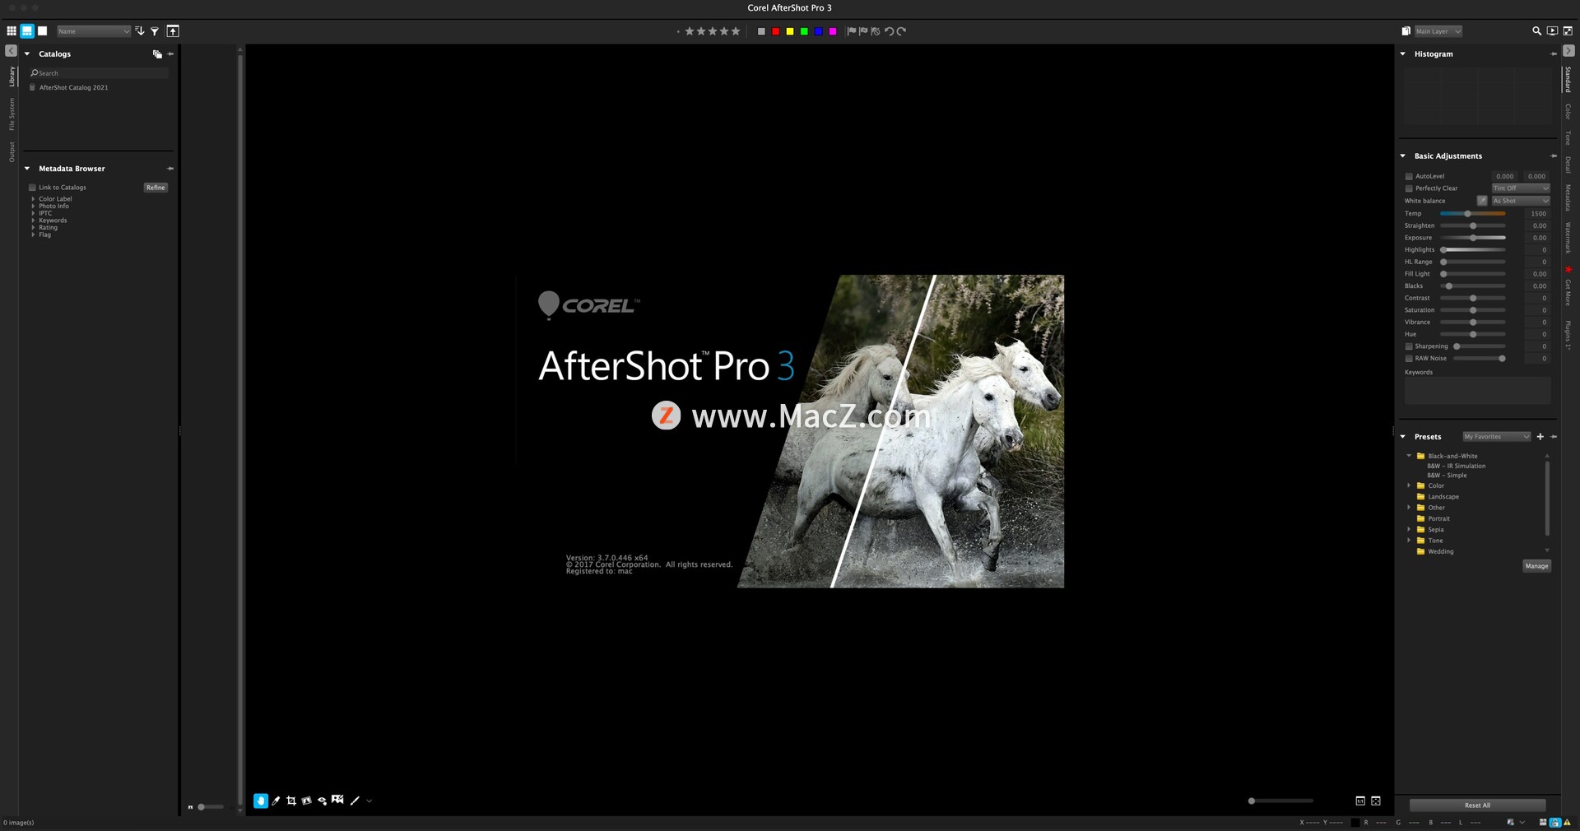Enable the Sharpening checkbox
This screenshot has width=1580, height=831.
1409,346
